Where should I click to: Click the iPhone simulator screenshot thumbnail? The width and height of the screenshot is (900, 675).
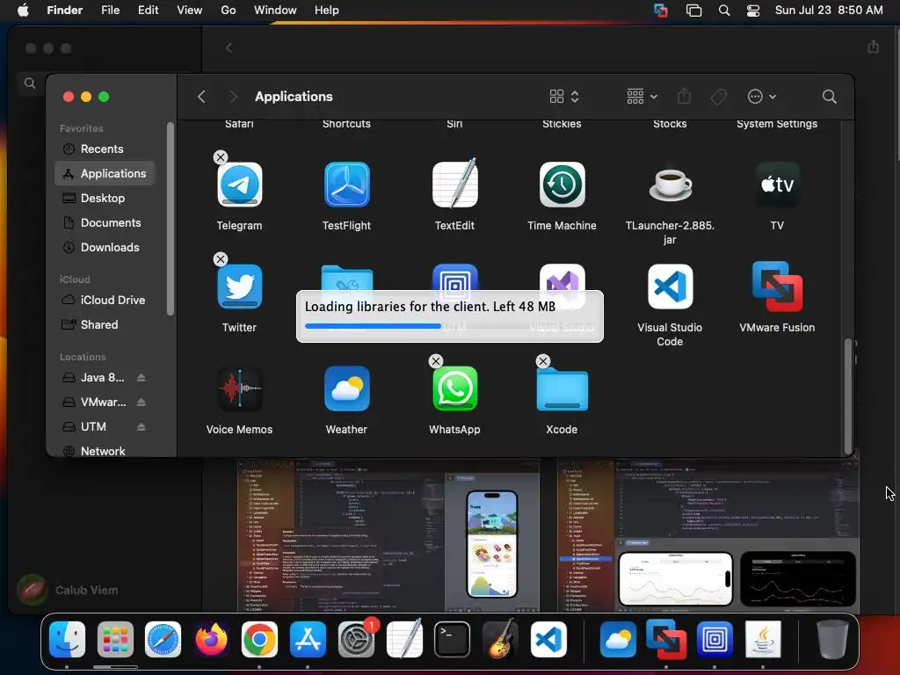492,544
